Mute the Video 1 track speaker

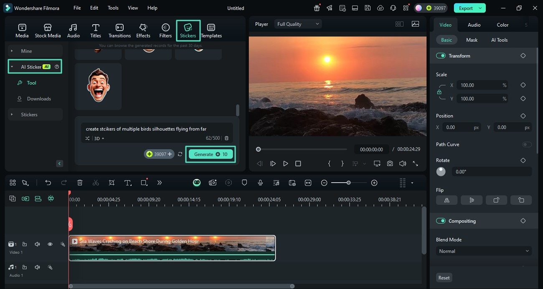[37, 244]
